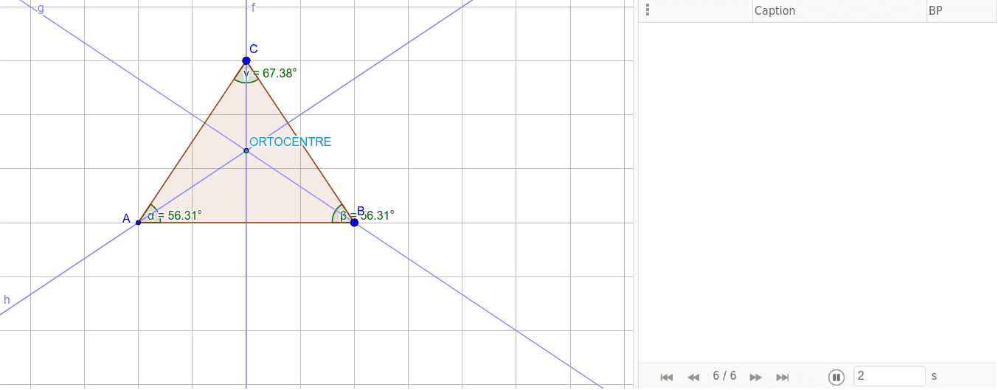This screenshot has width=998, height=390.
Task: Click the γ = 67.38° angle label
Action: click(270, 73)
